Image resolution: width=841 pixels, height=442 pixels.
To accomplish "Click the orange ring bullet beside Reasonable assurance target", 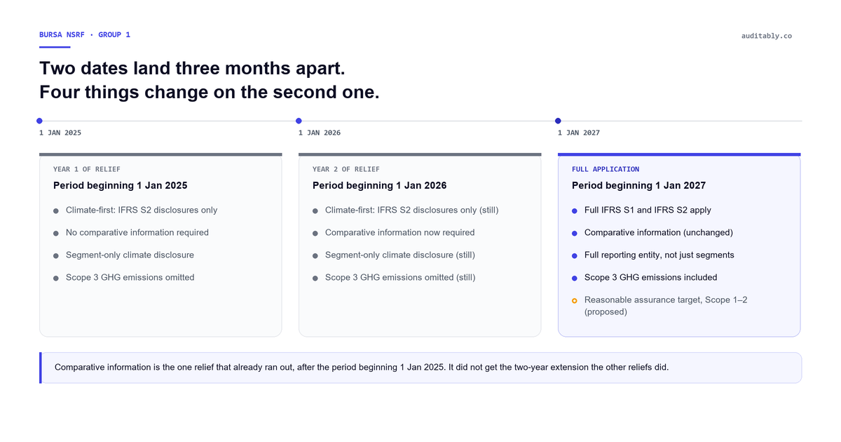I will click(575, 300).
